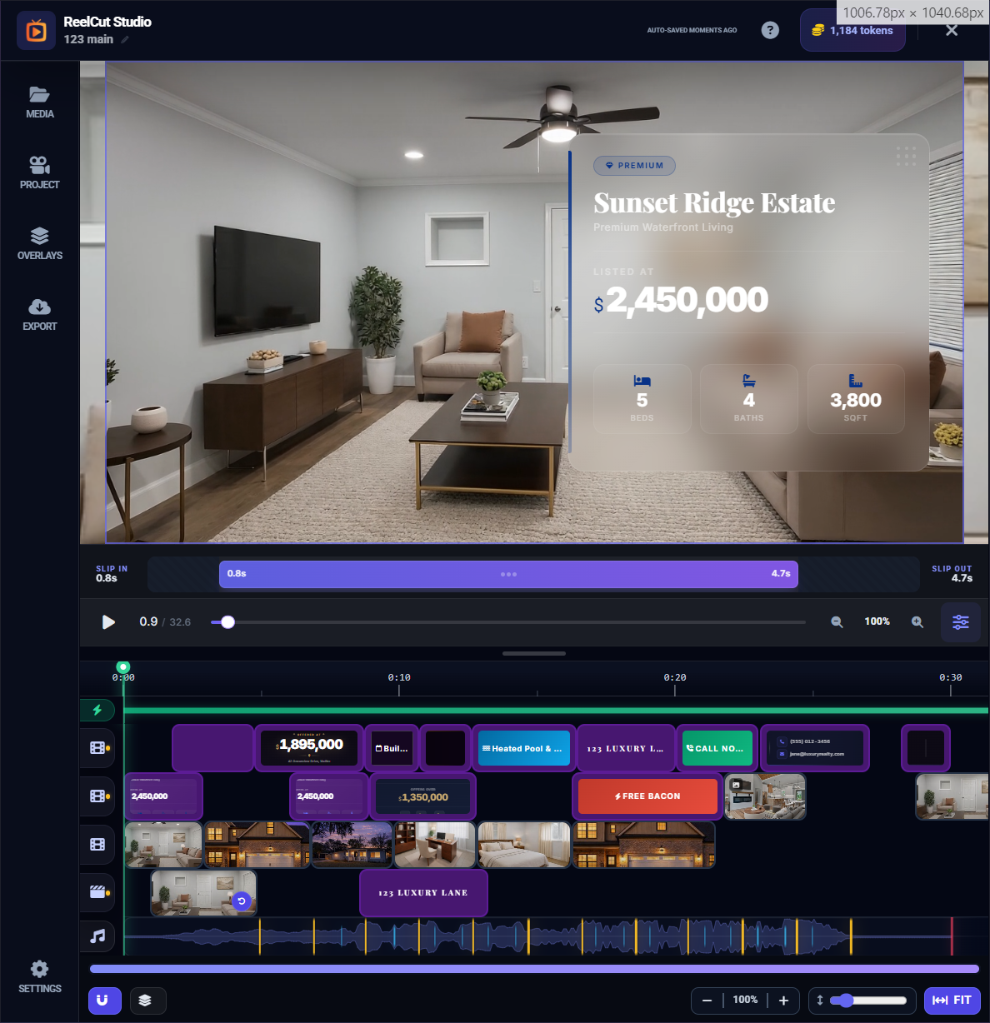Select the Export panel icon
This screenshot has height=1023, width=990.
point(39,314)
